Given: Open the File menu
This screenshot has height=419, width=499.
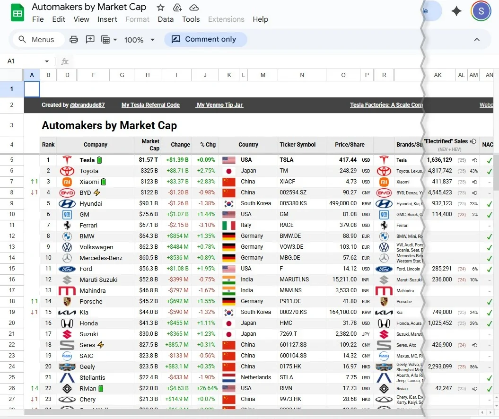Looking at the screenshot, I should tap(38, 19).
